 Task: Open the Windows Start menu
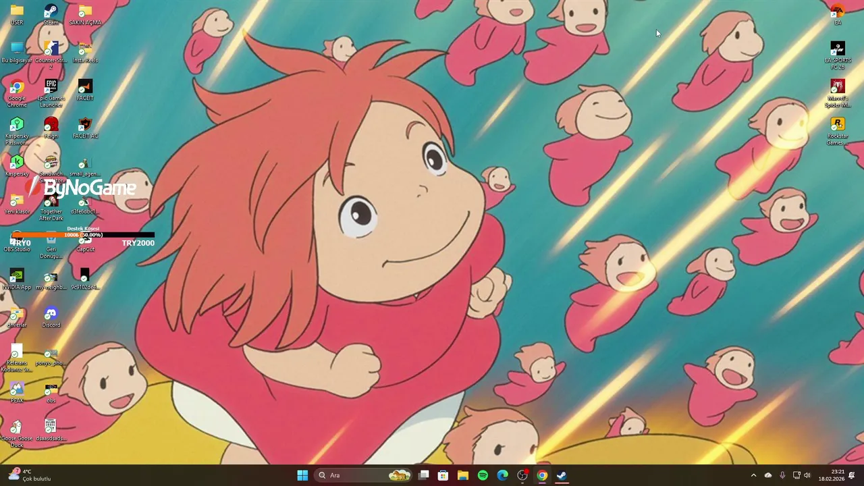click(x=302, y=475)
